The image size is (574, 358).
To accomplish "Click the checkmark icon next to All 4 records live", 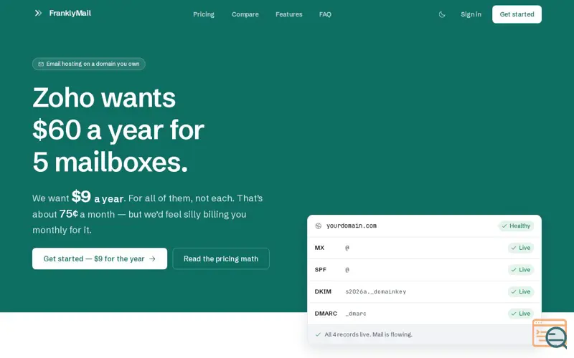I will [x=318, y=334].
